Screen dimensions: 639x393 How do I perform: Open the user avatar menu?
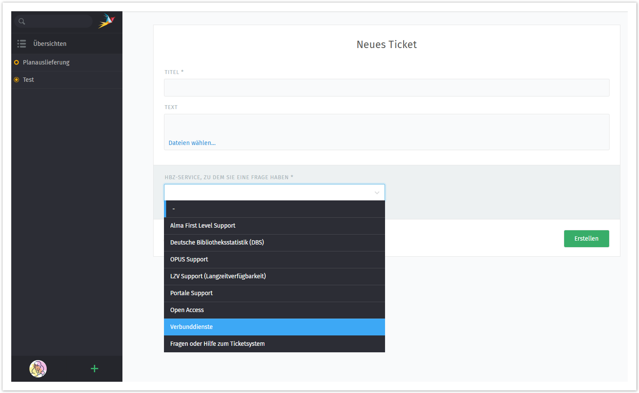[x=38, y=369]
